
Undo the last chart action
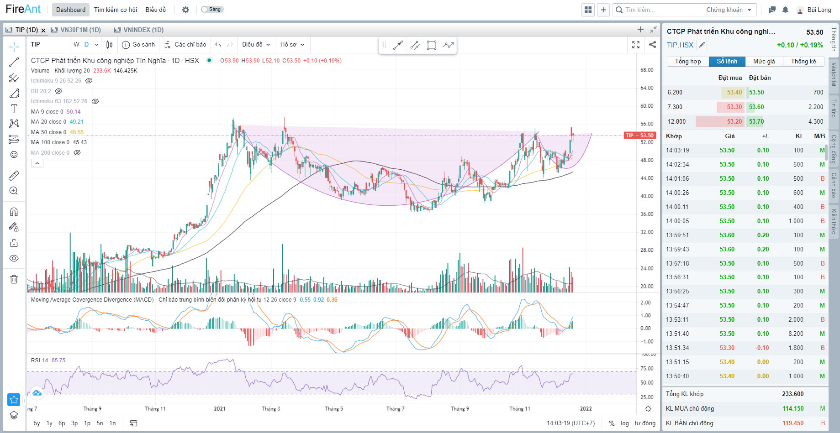point(218,45)
